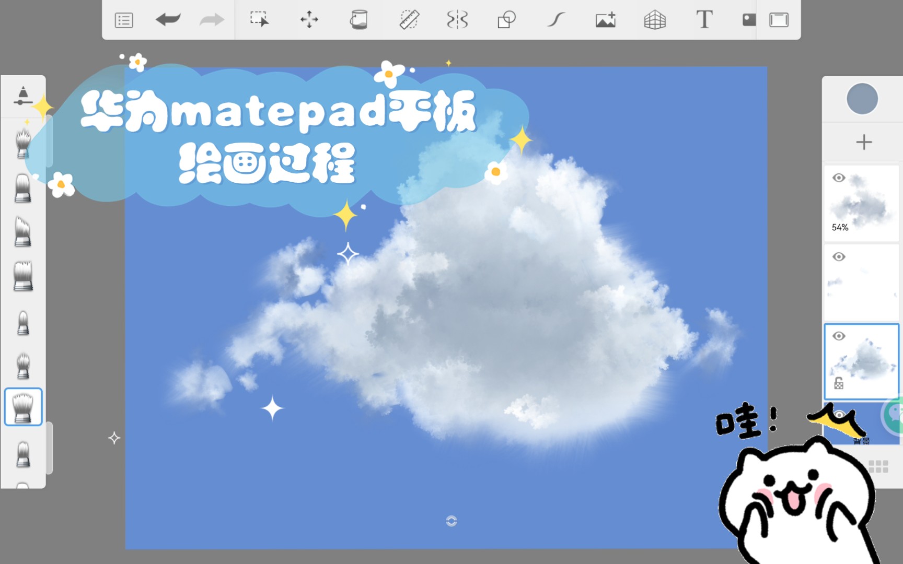This screenshot has width=903, height=564.
Task: Select the blue background layer
Action: (x=861, y=424)
